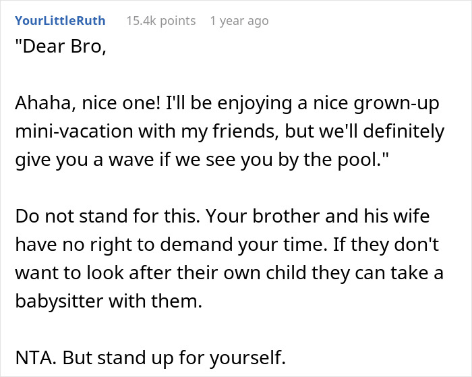This screenshot has height=377, width=472.
Task: Click the "Dear Bro," opening line
Action: [61, 47]
